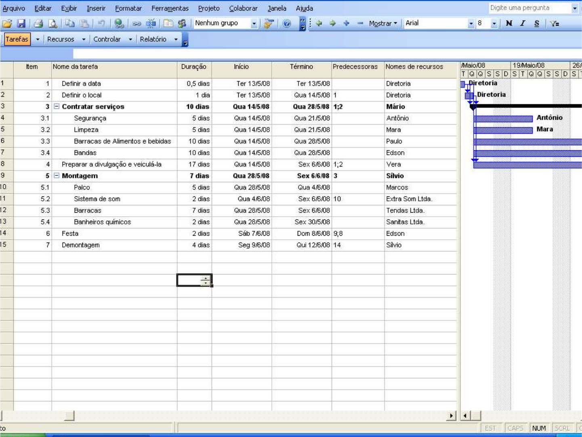
Task: Click the Outdent green left arrow
Action: (319, 23)
